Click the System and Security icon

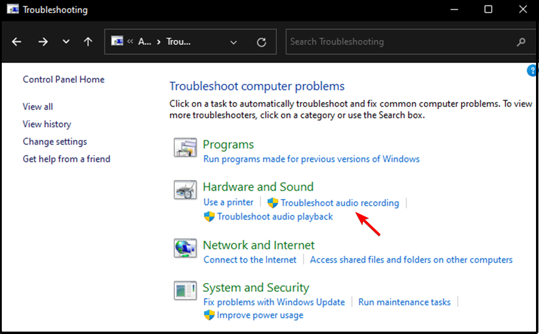[185, 291]
